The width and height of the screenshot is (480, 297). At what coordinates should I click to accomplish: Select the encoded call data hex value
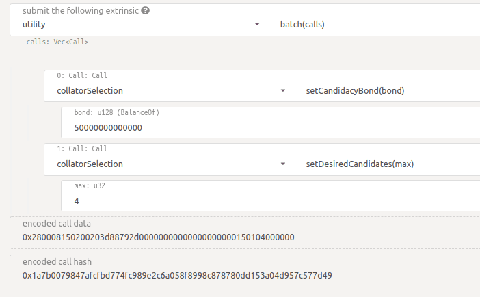(158, 237)
